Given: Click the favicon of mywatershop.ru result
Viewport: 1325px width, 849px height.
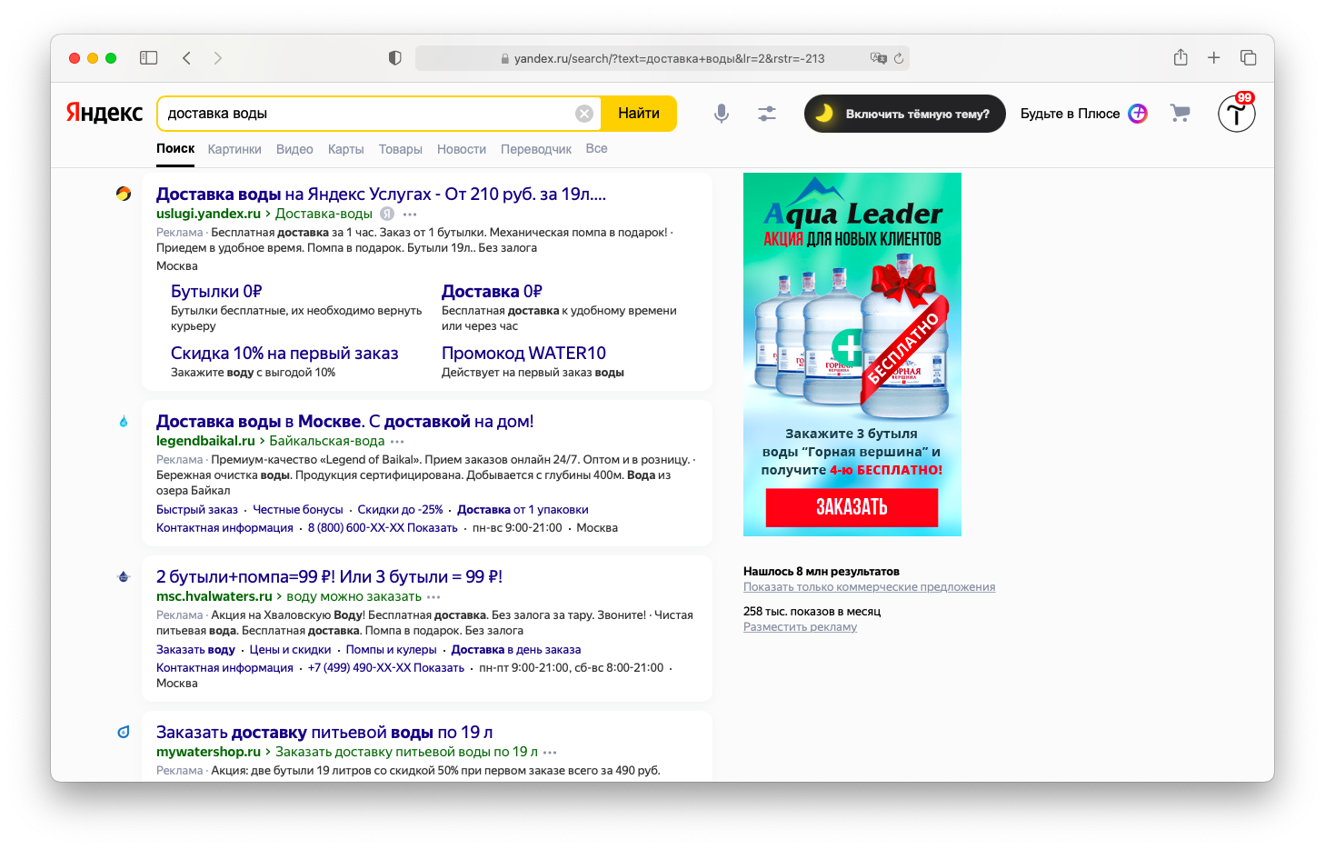Looking at the screenshot, I should pos(124,732).
